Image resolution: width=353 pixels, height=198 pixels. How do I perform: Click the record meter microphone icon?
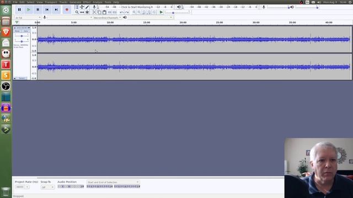(94, 7)
